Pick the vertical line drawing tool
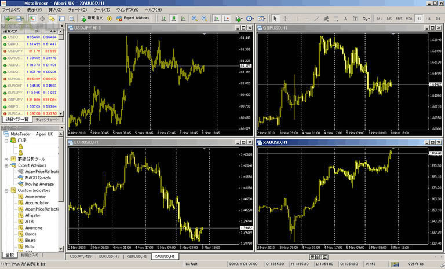 297,19
